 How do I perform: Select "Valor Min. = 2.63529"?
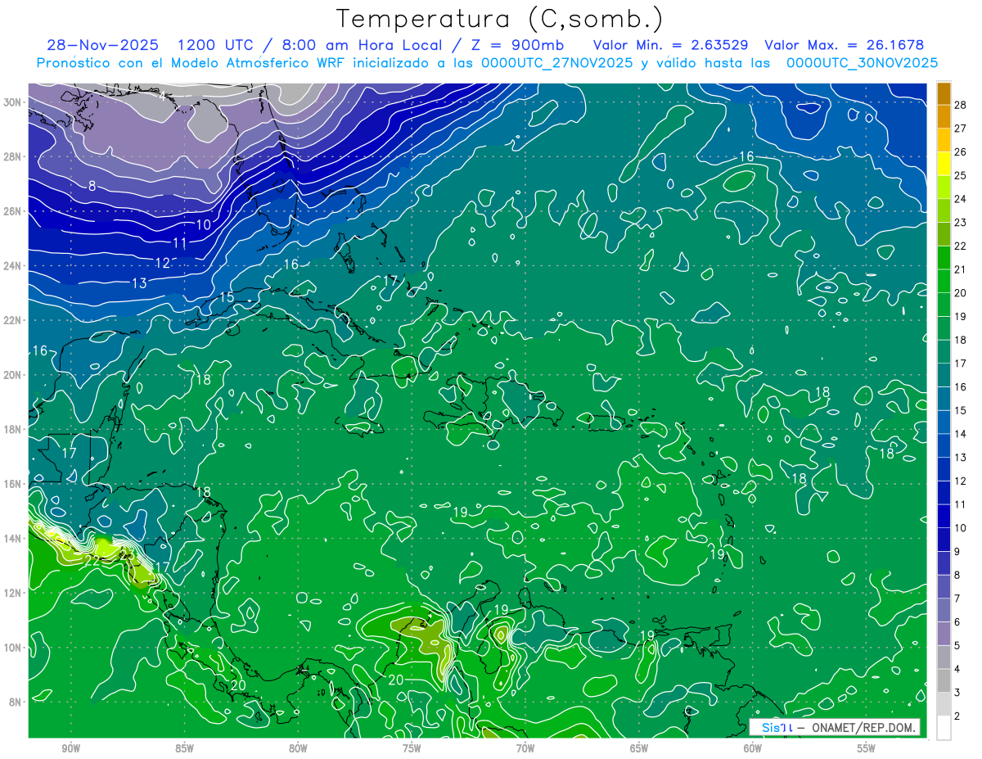tap(673, 45)
